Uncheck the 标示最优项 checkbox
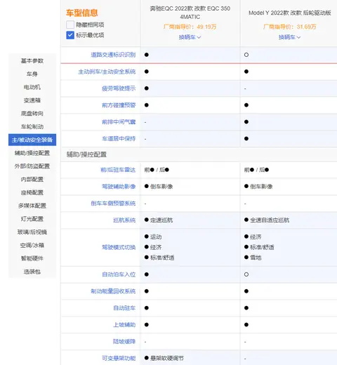 tap(70, 35)
